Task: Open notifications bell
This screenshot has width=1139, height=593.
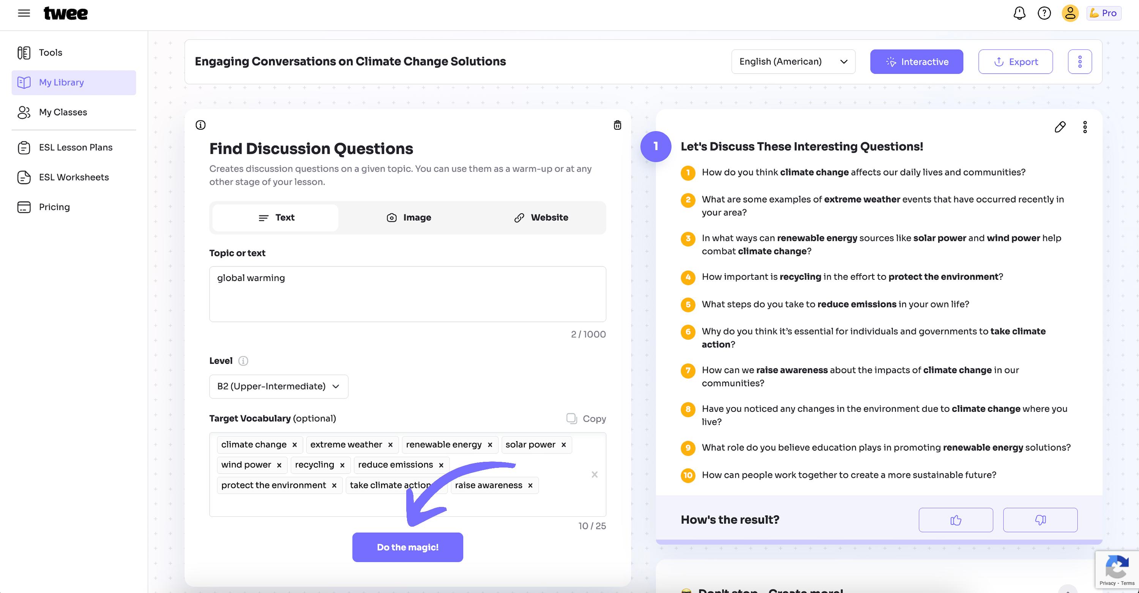Action: 1019,13
